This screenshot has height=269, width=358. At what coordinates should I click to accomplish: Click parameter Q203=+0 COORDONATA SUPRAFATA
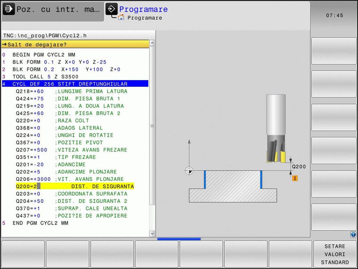pyautogui.click(x=71, y=194)
